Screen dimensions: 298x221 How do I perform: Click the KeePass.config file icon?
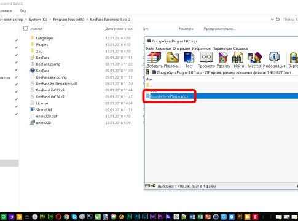[33, 64]
